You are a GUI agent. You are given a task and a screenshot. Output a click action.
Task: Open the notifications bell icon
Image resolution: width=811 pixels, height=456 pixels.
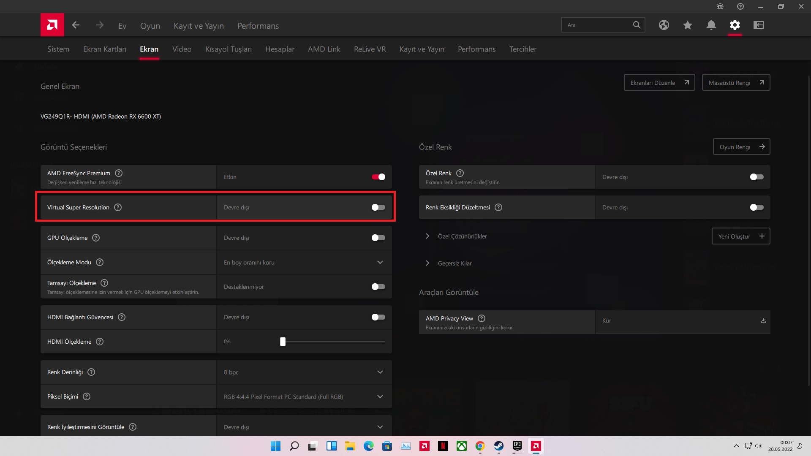[711, 25]
